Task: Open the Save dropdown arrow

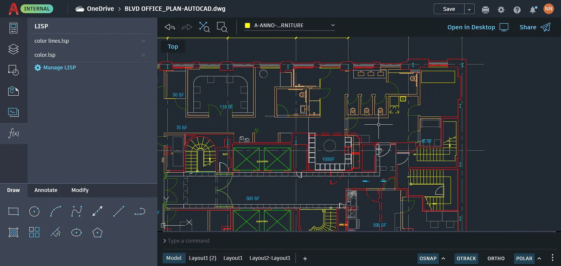Action: (469, 9)
